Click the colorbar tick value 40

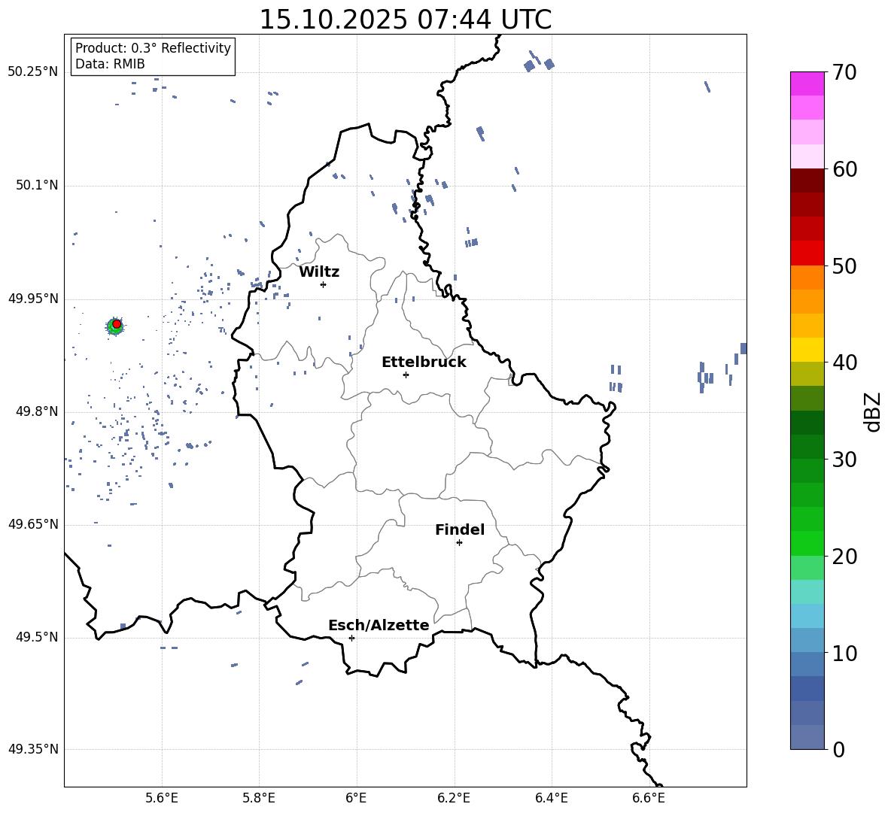(844, 363)
